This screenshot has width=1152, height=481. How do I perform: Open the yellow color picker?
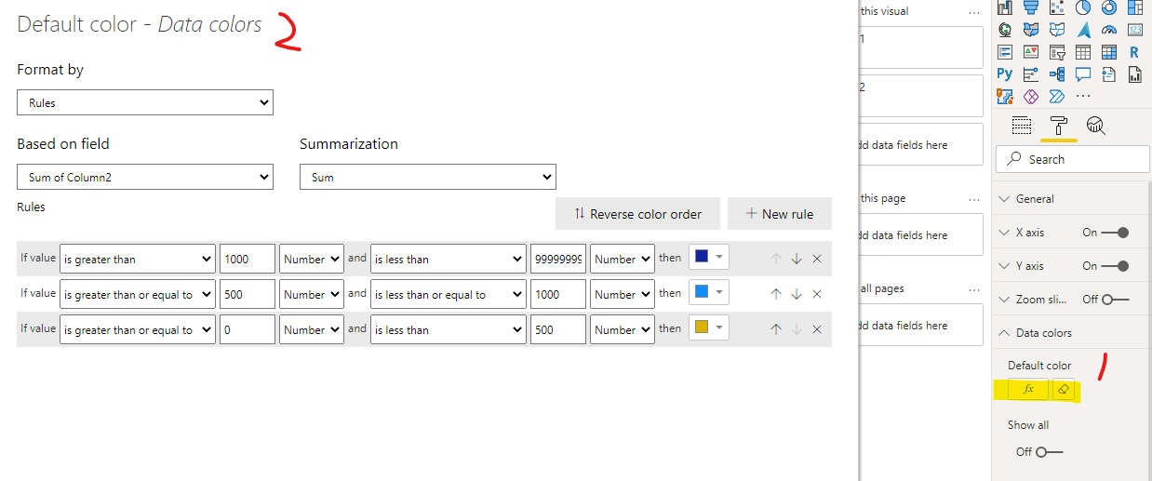point(708,327)
